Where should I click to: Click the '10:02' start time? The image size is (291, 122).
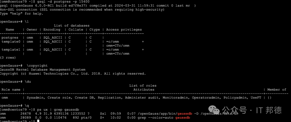click(x=116, y=117)
